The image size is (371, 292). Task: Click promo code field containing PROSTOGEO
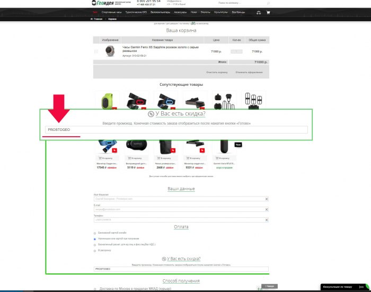pos(175,129)
